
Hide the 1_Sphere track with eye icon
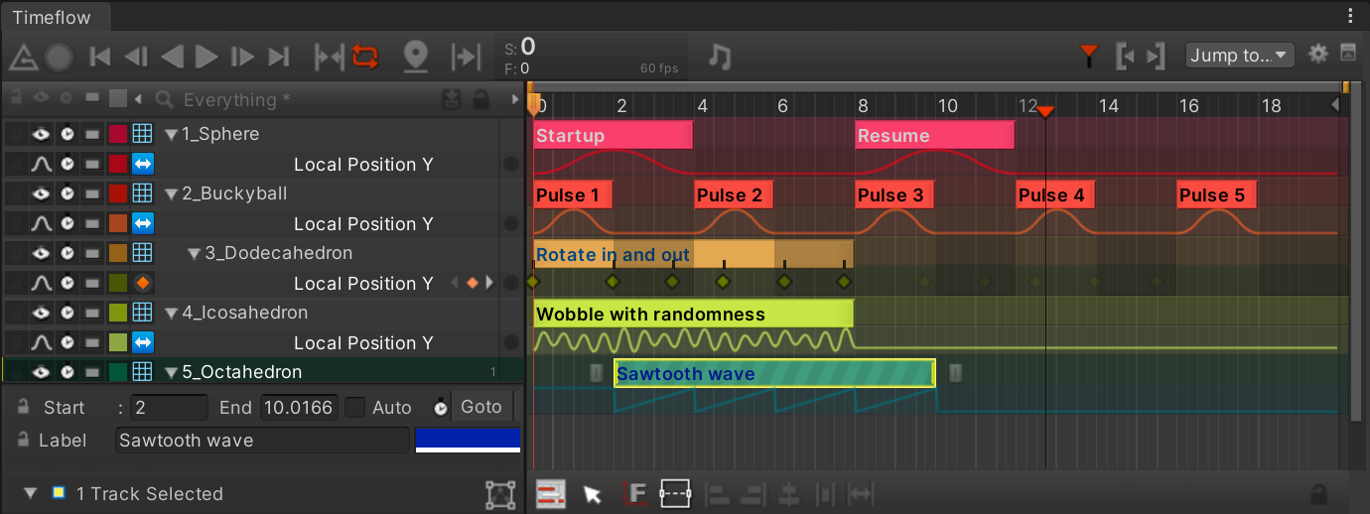tap(41, 134)
